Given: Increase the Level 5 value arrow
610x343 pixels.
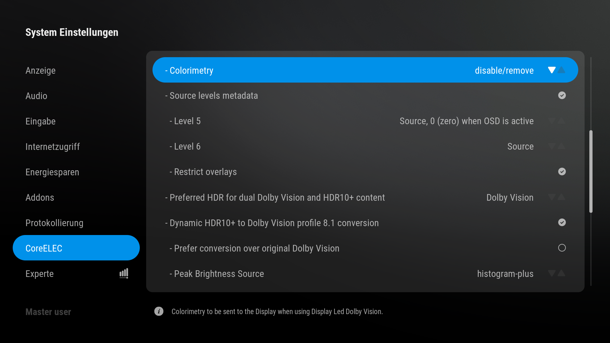Looking at the screenshot, I should coord(561,121).
